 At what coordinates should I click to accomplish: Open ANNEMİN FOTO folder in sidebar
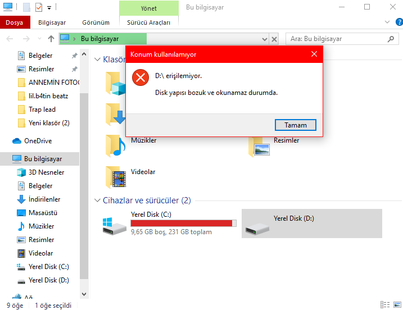point(48,83)
